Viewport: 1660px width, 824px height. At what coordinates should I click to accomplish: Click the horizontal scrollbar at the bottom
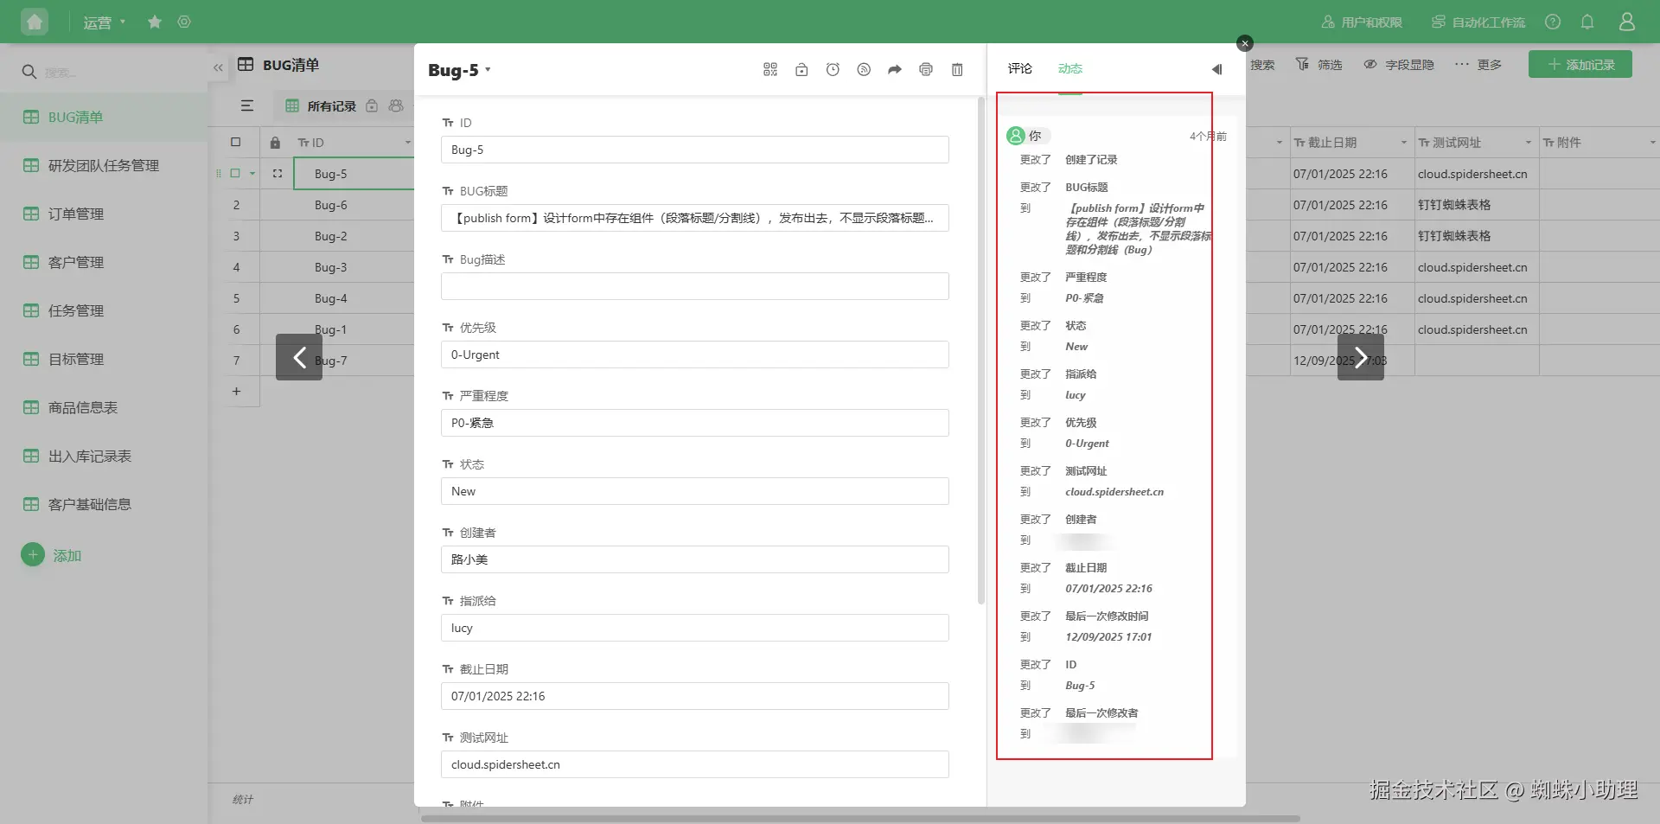(860, 818)
